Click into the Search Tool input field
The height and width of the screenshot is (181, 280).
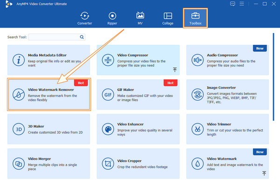(x=57, y=37)
